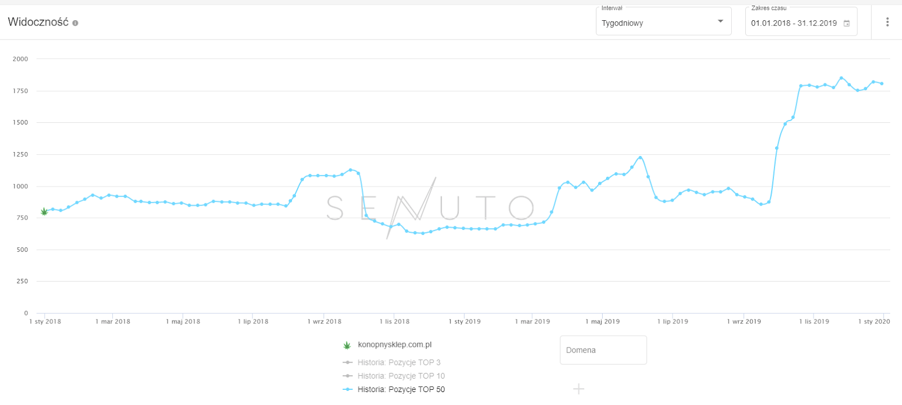Open the Interwał combo box
This screenshot has width=902, height=405.
point(664,21)
